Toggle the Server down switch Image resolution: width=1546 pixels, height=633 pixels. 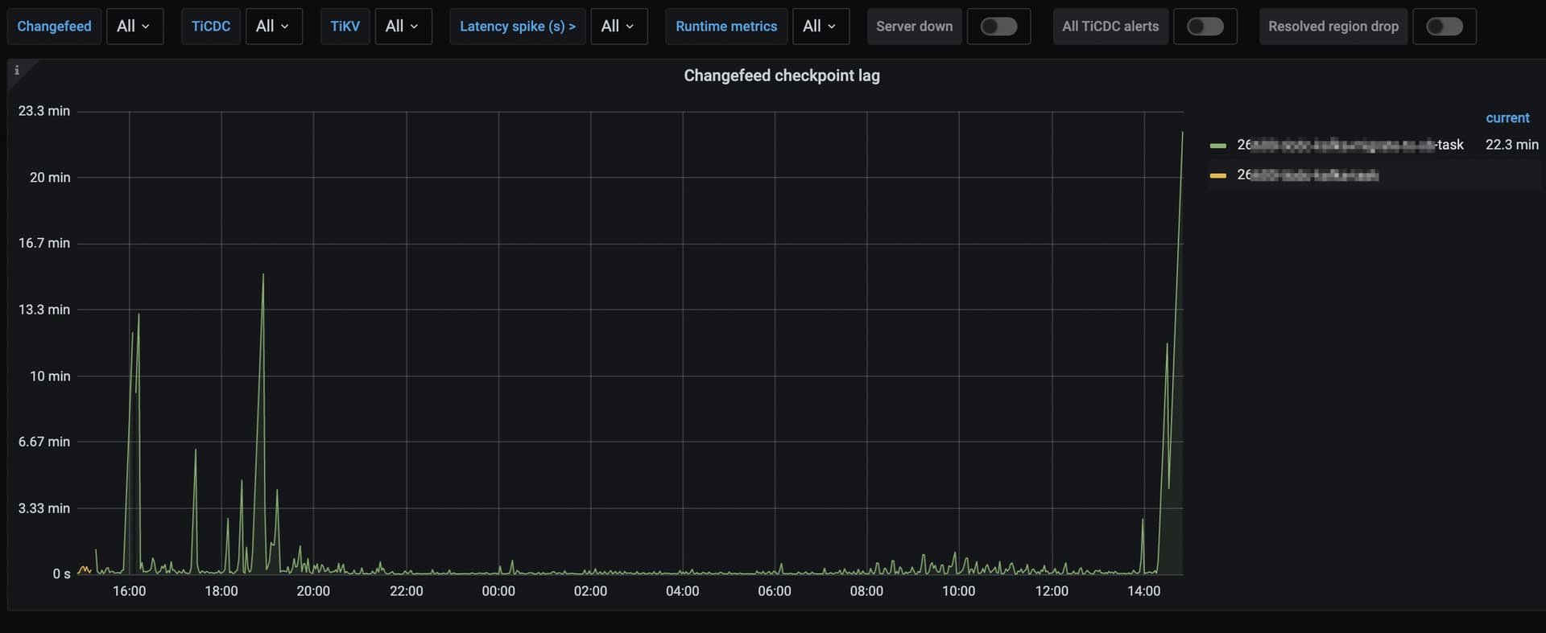[x=998, y=27]
